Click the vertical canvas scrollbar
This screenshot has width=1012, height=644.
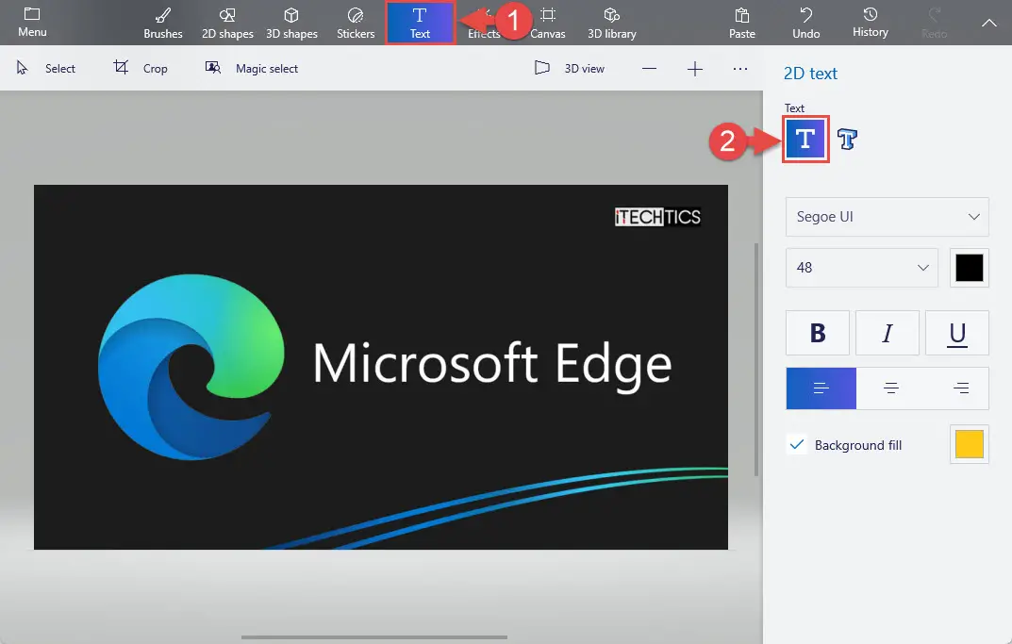tap(756, 359)
